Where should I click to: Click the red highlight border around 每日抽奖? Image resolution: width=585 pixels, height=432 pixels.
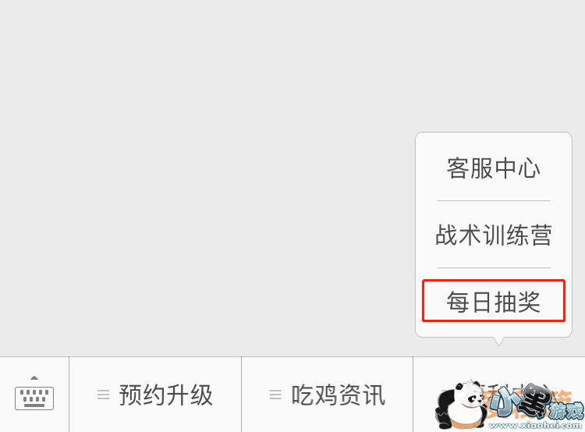click(x=494, y=281)
